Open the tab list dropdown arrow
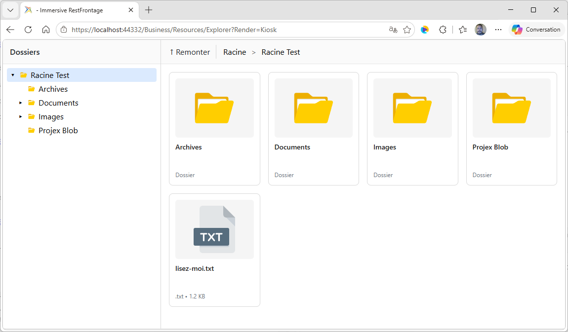The width and height of the screenshot is (568, 332). point(10,10)
